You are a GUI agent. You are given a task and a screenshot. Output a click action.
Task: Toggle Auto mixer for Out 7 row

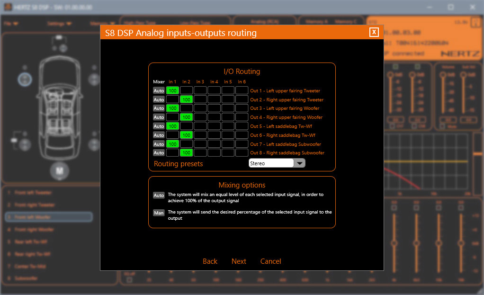click(159, 144)
